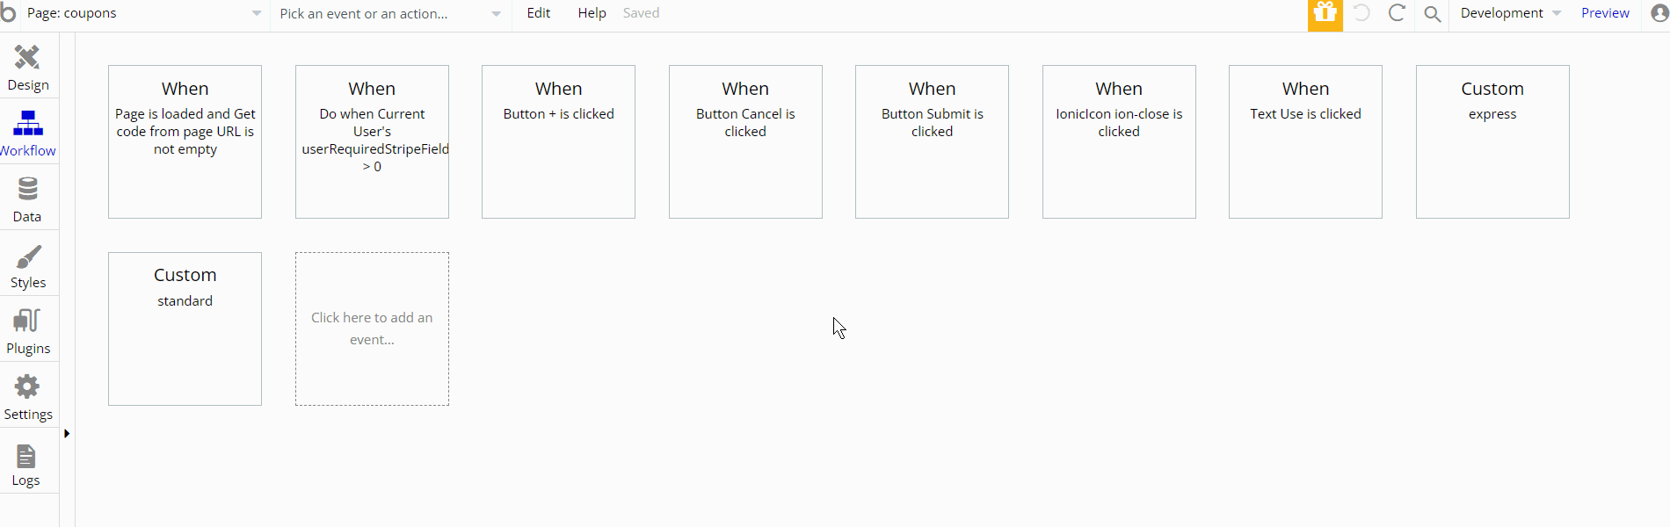Click the Preview link
This screenshot has width=1670, height=527.
tap(1605, 13)
